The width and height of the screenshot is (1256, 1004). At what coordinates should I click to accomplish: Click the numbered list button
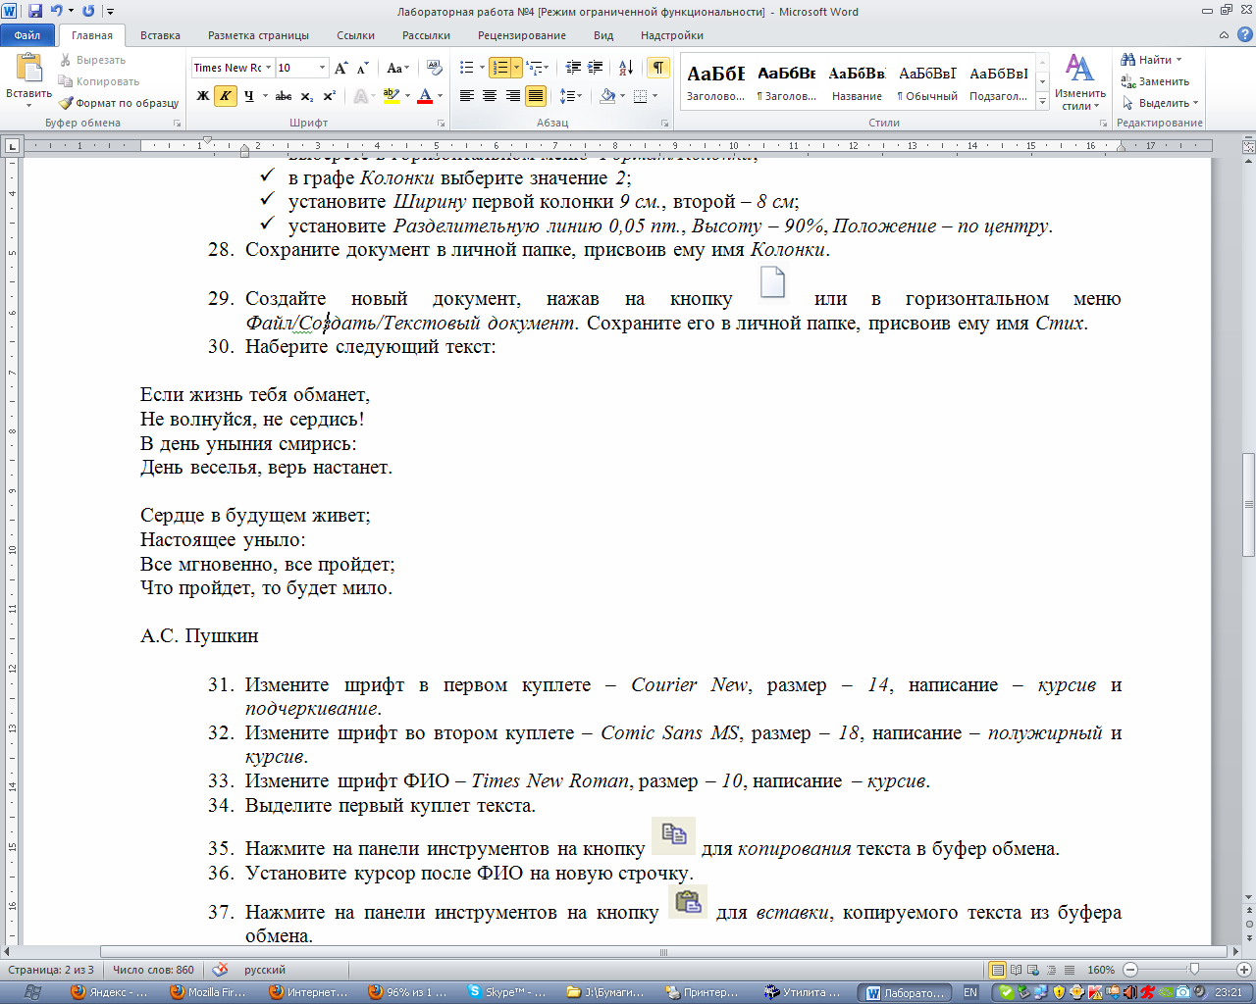(x=500, y=68)
